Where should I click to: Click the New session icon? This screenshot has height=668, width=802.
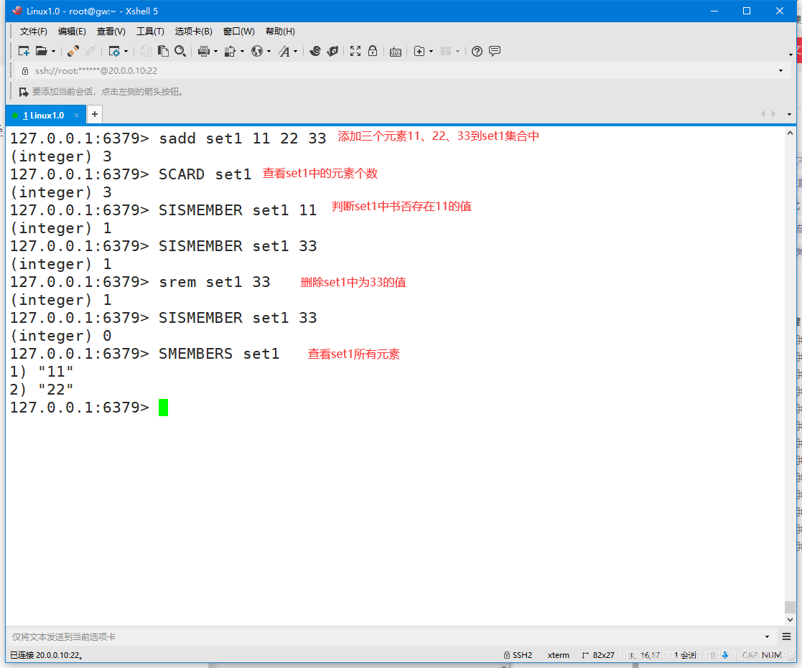(24, 51)
